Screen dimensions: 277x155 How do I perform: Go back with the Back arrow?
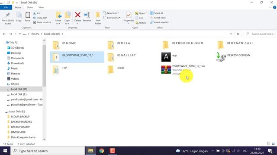pyautogui.click(x=4, y=34)
